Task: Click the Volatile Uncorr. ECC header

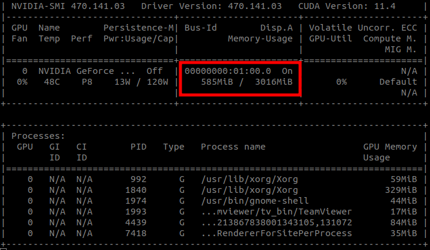Action: [363, 28]
